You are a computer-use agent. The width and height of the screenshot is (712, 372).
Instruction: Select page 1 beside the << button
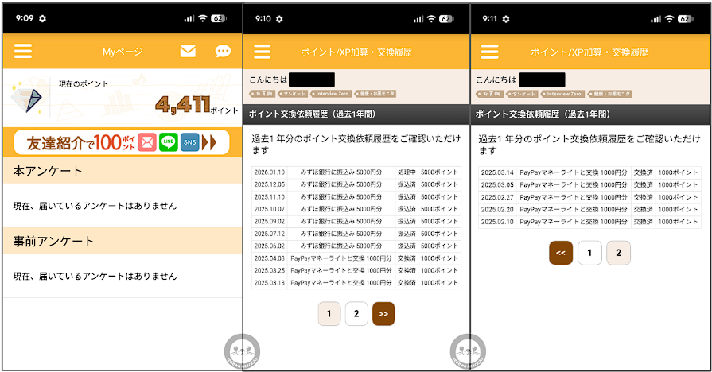pyautogui.click(x=589, y=253)
